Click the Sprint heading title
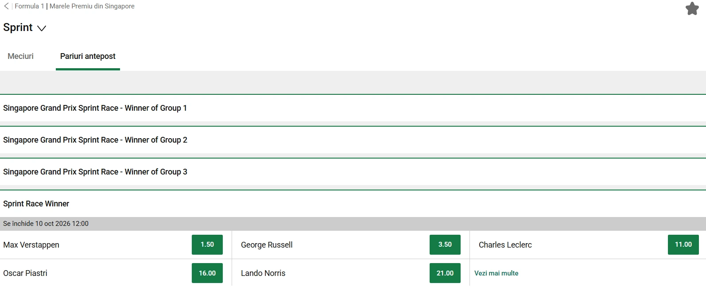 click(18, 27)
